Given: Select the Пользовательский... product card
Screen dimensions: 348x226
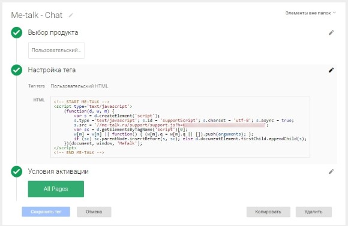Looking at the screenshot, I should click(x=56, y=50).
